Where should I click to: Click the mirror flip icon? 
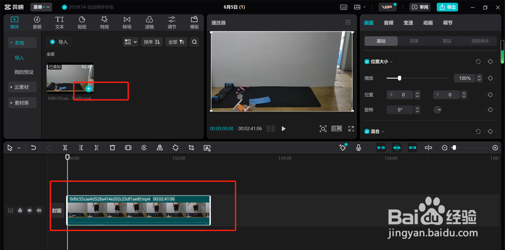(160, 148)
